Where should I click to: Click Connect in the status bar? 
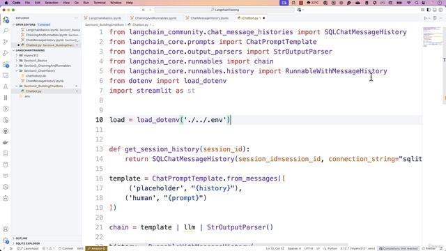[x=66, y=248]
